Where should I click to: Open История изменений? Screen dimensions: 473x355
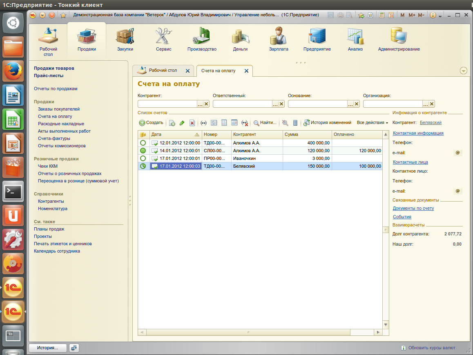tap(327, 122)
